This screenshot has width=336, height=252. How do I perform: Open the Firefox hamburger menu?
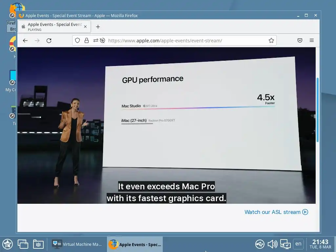[312, 40]
